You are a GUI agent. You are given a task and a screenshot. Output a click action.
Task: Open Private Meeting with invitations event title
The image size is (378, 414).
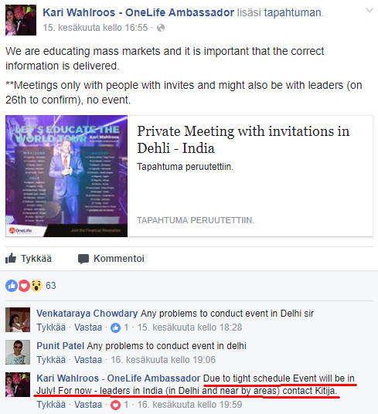click(243, 139)
